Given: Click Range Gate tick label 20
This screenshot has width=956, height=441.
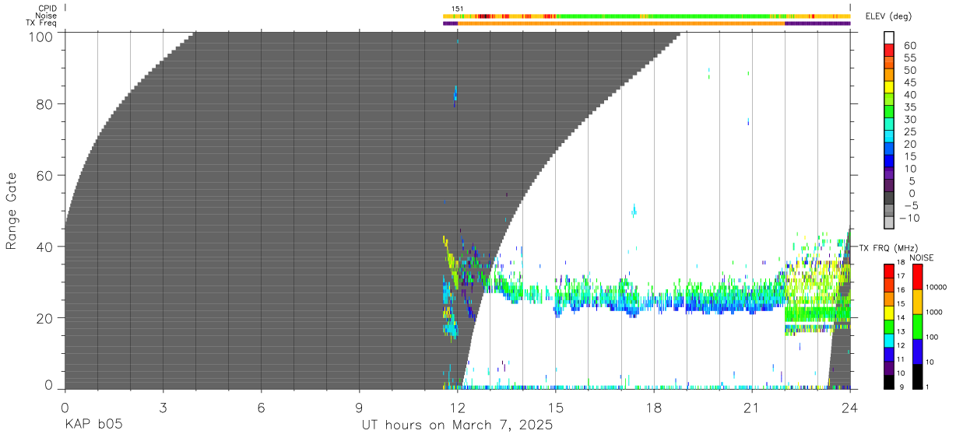Looking at the screenshot, I should (x=44, y=318).
